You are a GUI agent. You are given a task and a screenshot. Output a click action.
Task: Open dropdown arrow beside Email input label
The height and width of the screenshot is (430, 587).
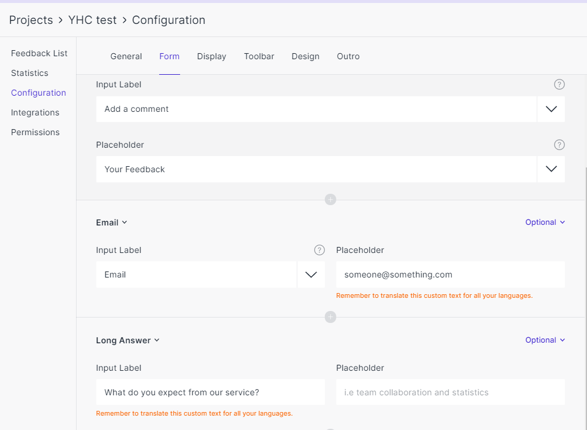(x=311, y=275)
